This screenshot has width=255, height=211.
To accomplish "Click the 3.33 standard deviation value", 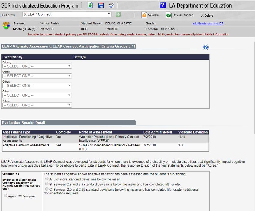I will coord(181,145).
